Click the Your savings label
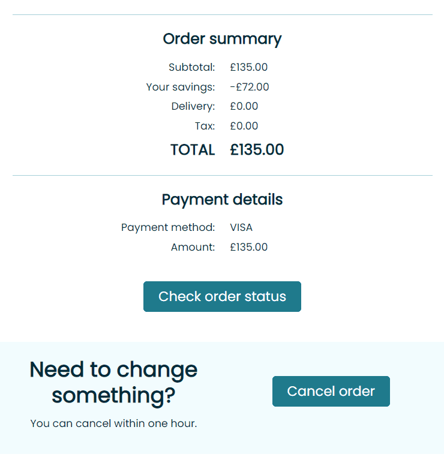The height and width of the screenshot is (457, 444). coord(180,87)
